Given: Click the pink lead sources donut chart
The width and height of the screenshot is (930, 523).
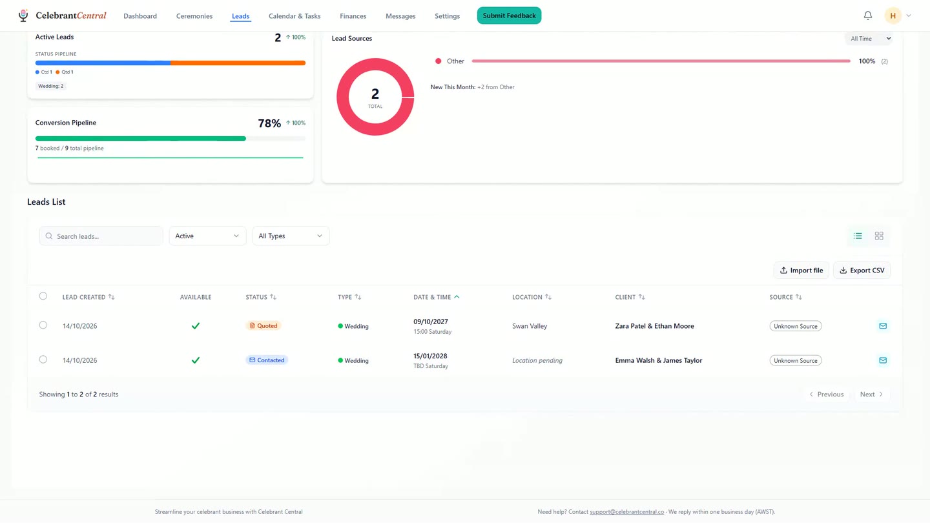Looking at the screenshot, I should tap(375, 97).
